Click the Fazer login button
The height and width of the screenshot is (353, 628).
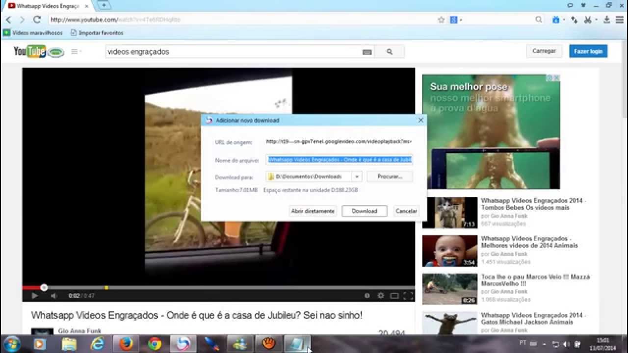[x=588, y=51]
